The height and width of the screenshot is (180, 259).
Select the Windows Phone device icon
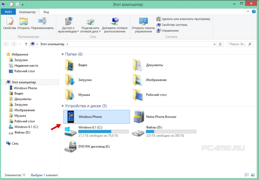click(x=71, y=117)
